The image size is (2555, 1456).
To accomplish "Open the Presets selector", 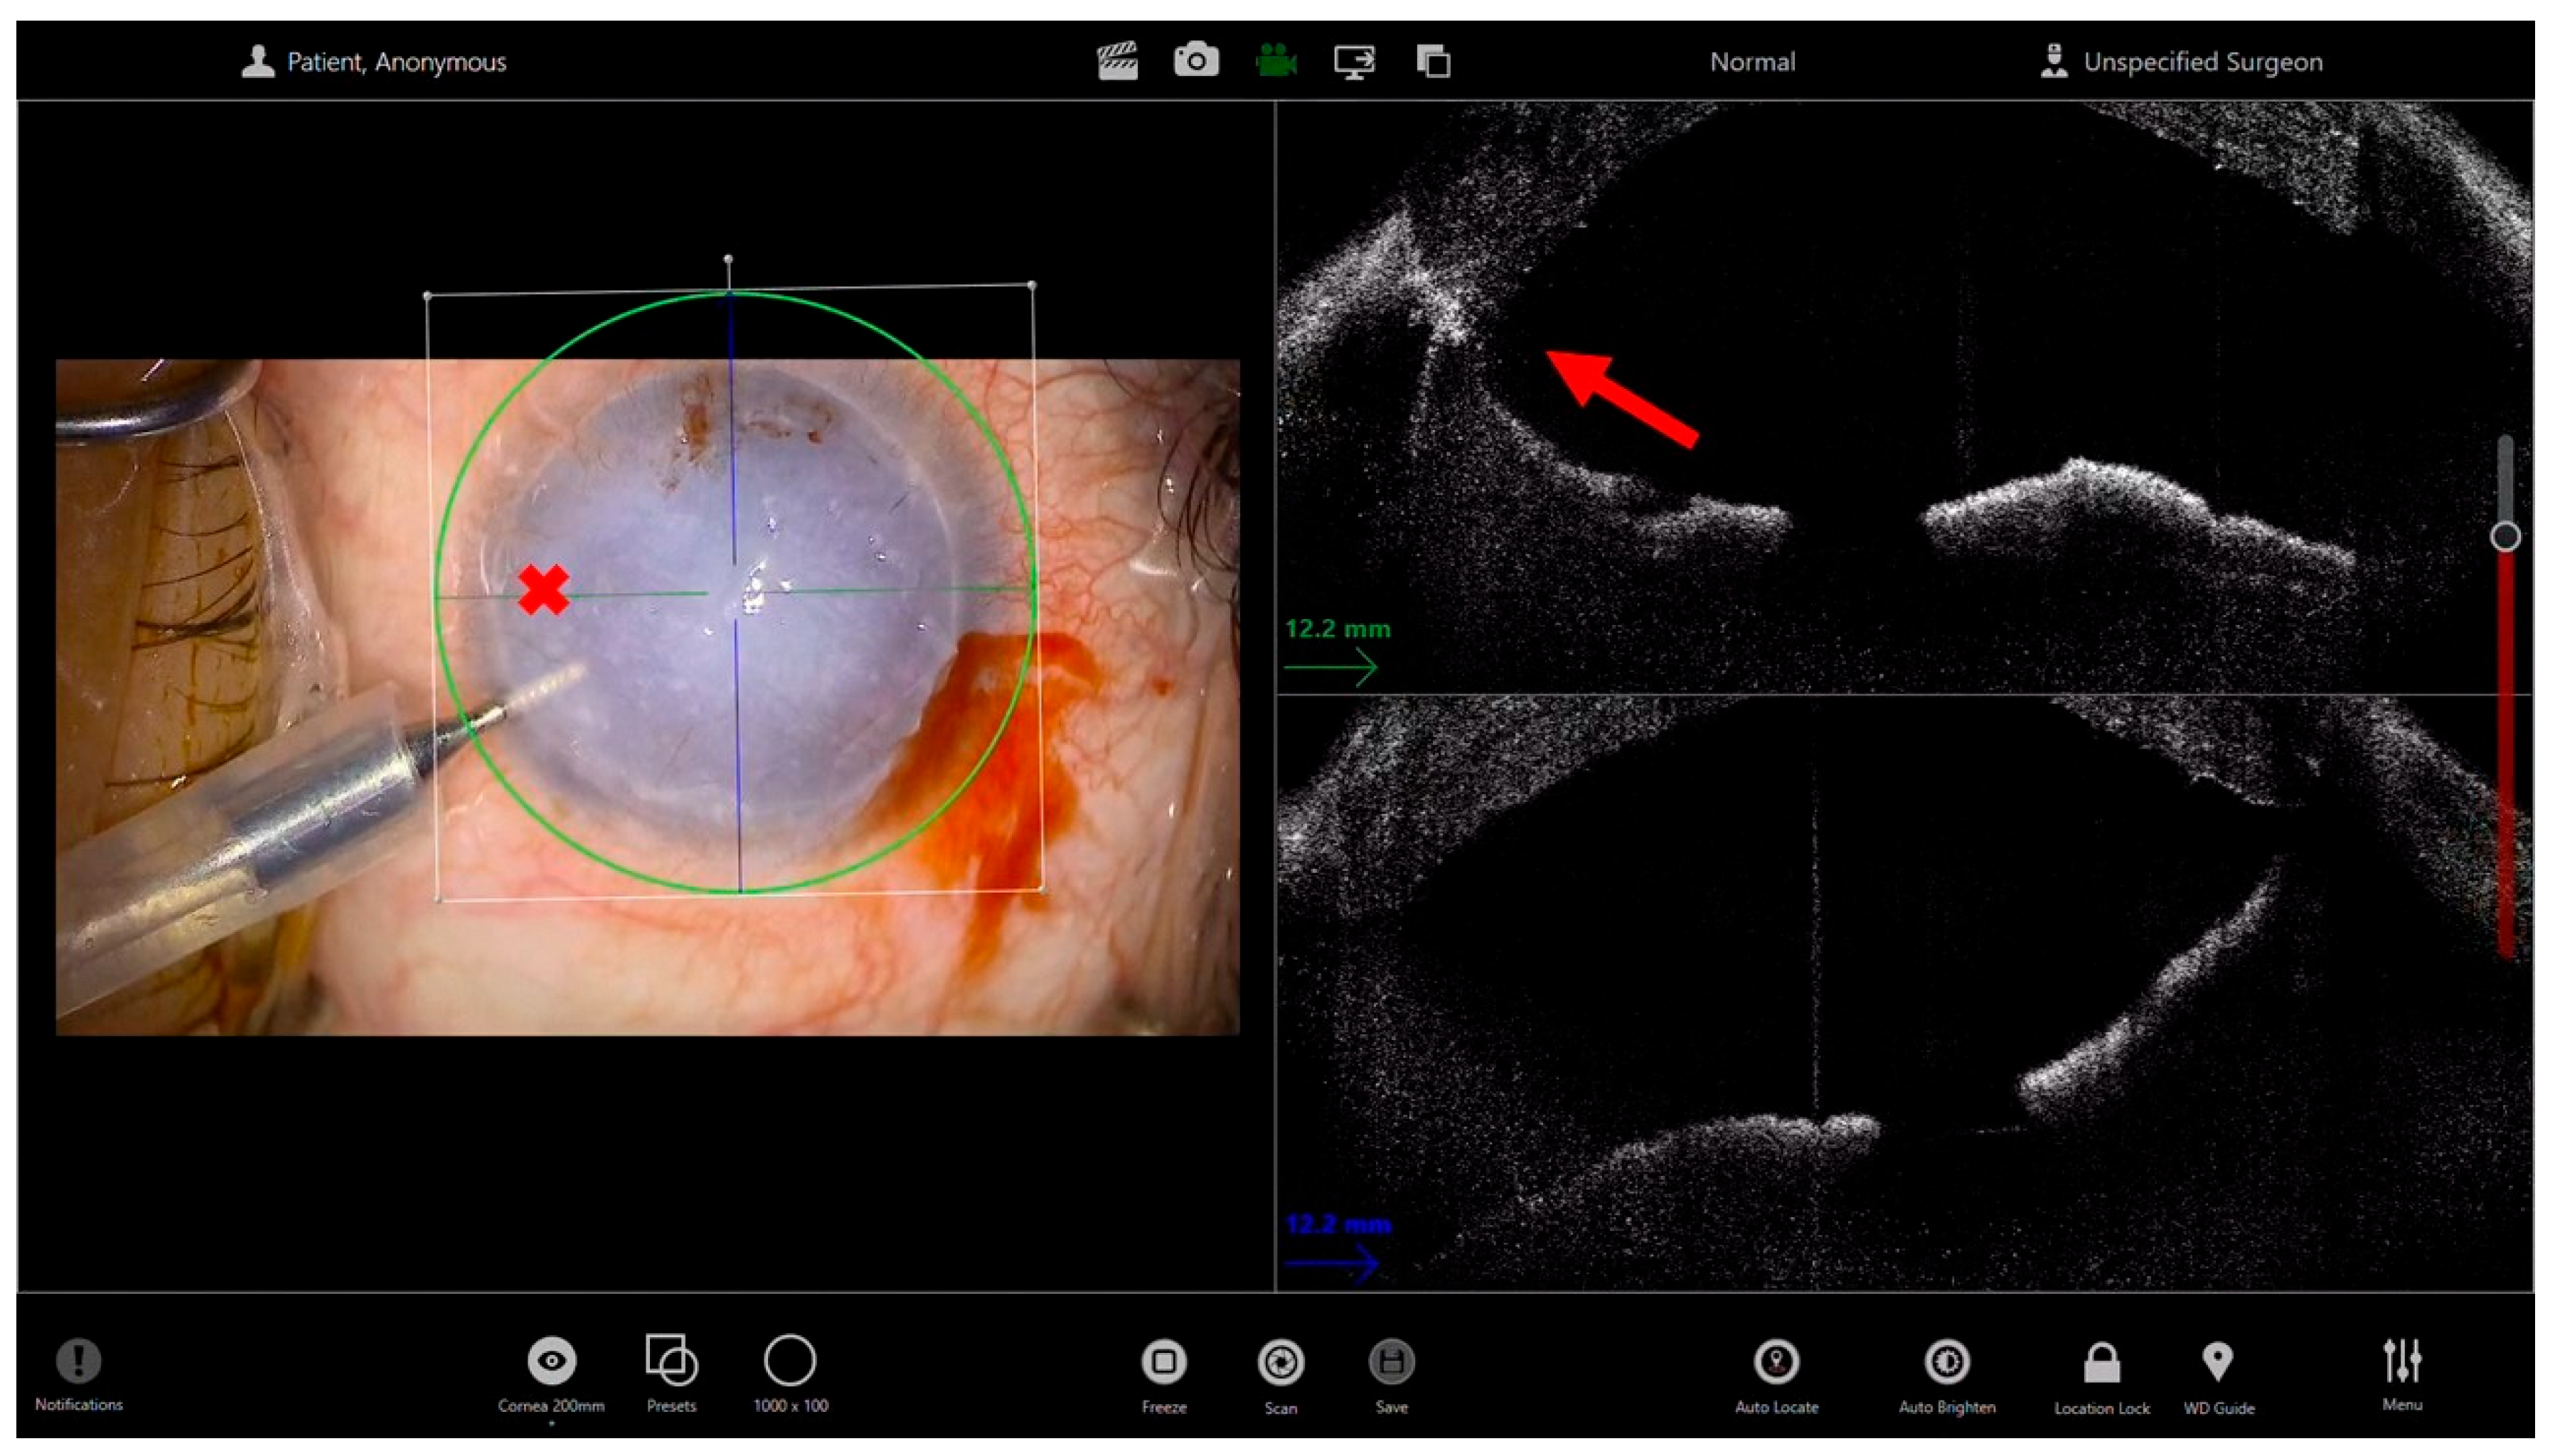I will point(671,1361).
